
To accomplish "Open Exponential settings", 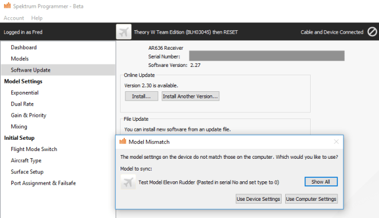I will 58,93.
